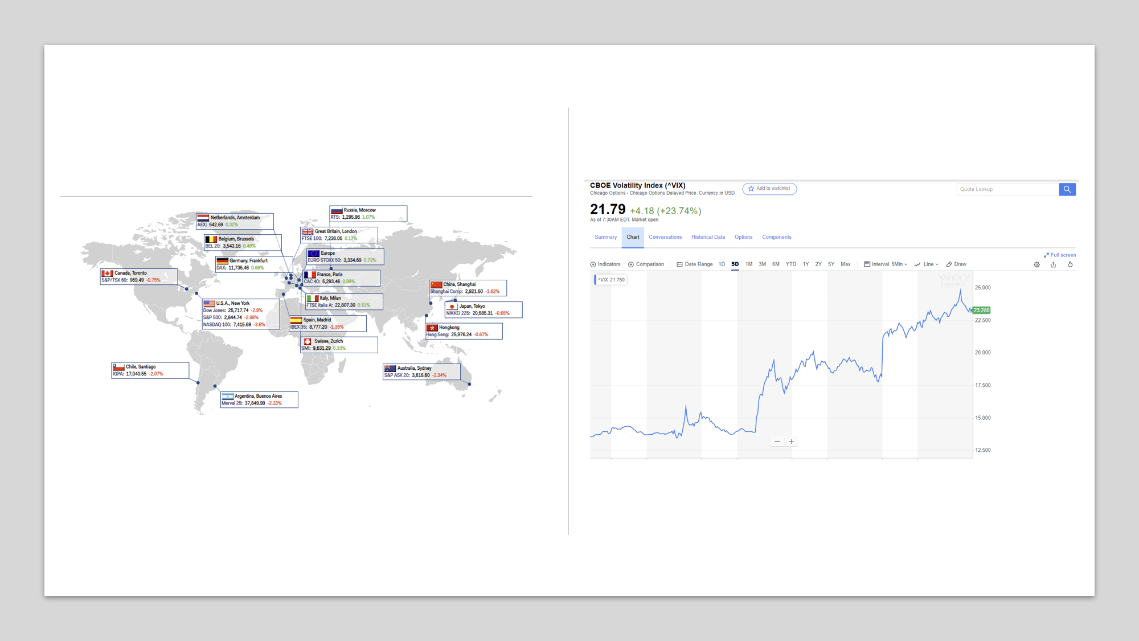Select the 1M range option
This screenshot has height=641, width=1139.
pos(749,264)
